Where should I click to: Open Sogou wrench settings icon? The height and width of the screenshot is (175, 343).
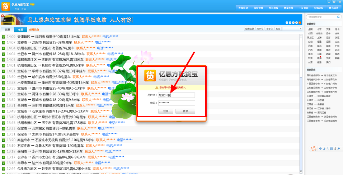[339, 149]
